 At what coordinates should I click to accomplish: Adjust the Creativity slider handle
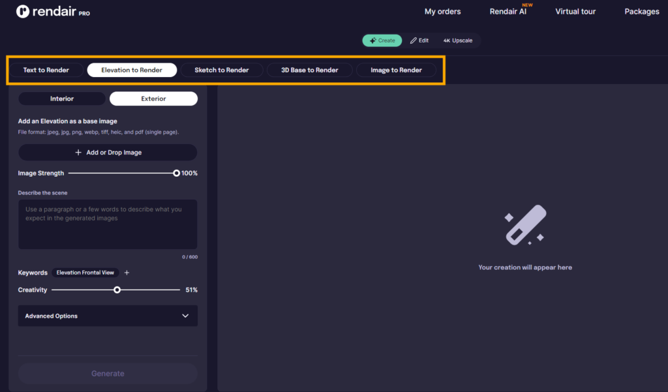pos(117,290)
